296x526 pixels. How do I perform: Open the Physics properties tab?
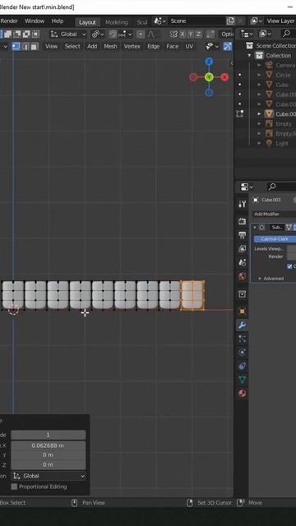pos(242,353)
